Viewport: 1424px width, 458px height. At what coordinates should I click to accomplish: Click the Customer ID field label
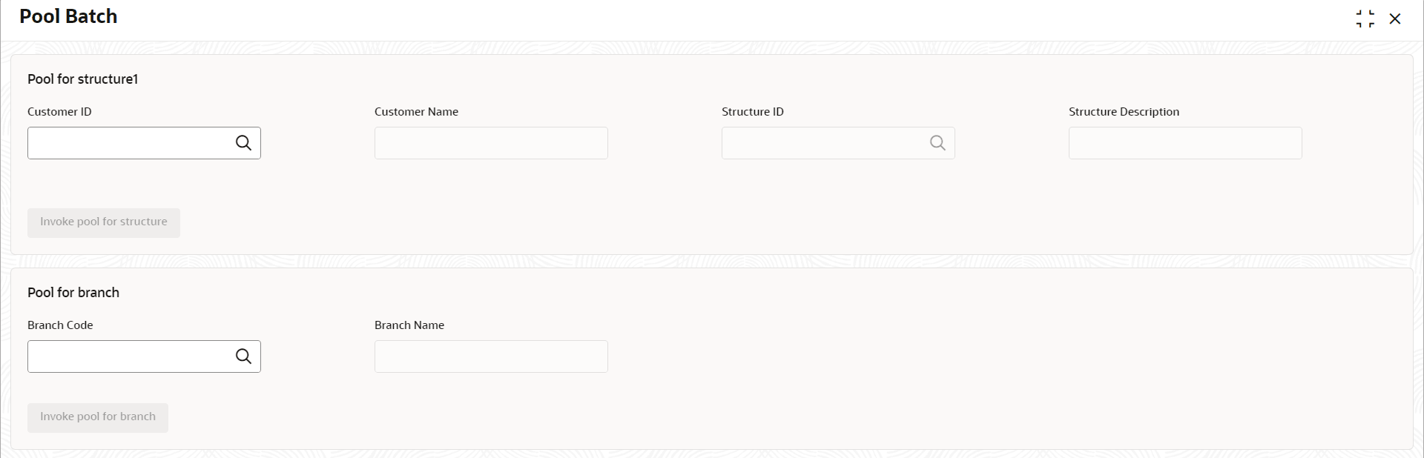59,112
